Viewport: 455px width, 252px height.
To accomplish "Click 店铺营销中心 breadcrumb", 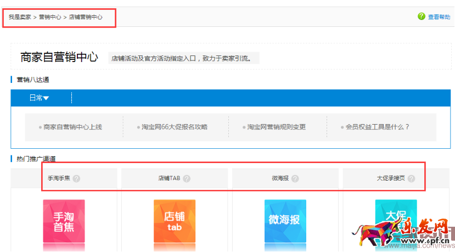I will pyautogui.click(x=86, y=17).
